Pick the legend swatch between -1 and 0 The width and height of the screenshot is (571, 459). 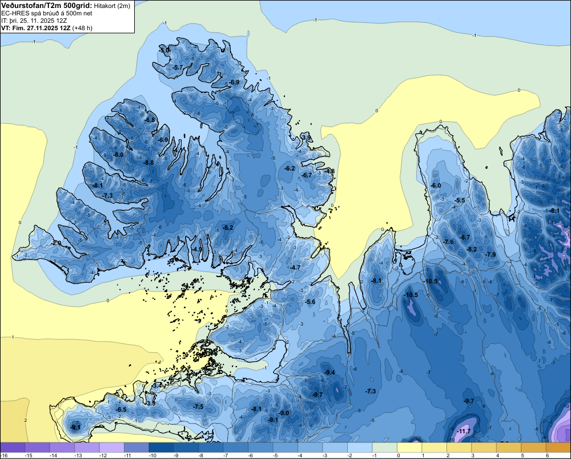[x=384, y=447]
